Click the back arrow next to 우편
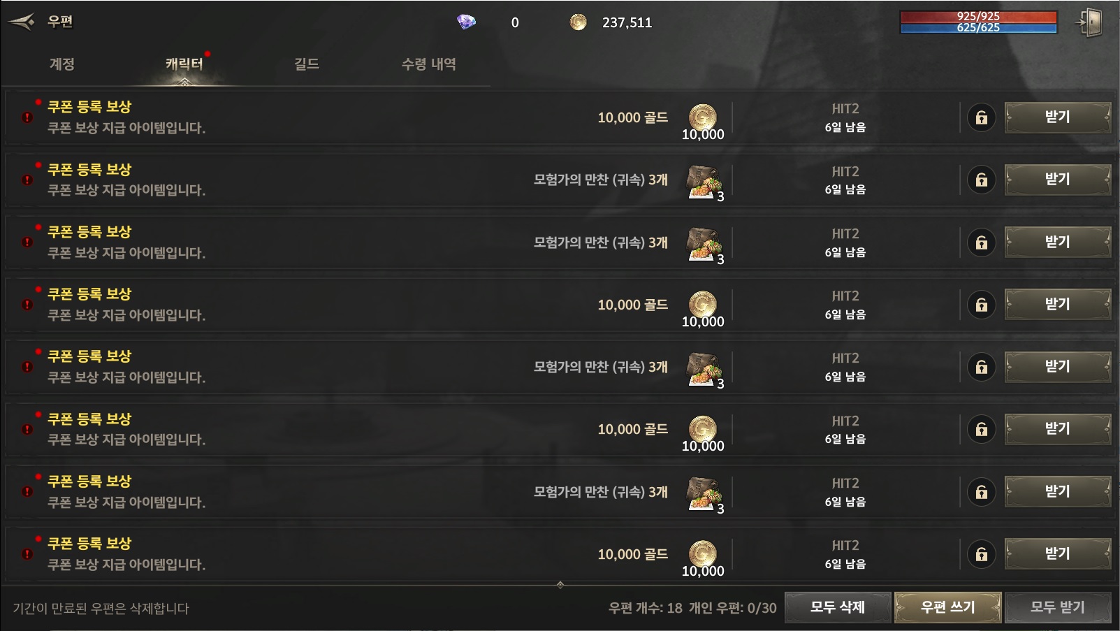This screenshot has width=1120, height=631. click(22, 22)
